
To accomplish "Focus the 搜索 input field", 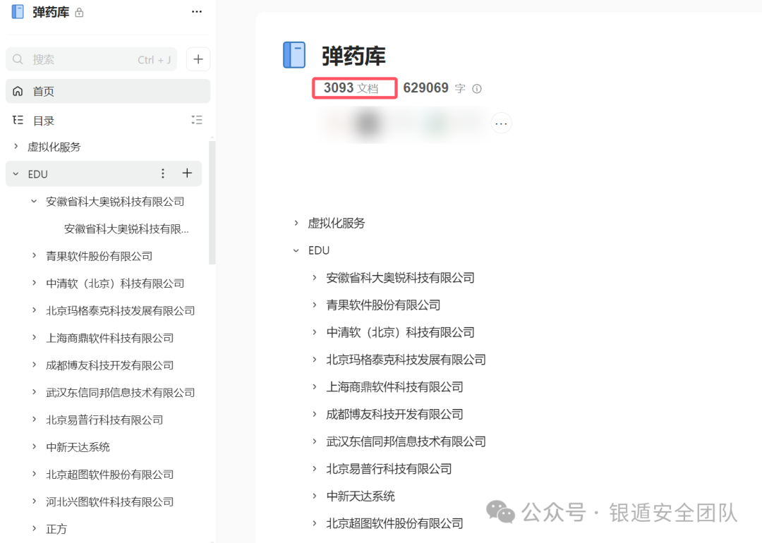I will pos(91,59).
